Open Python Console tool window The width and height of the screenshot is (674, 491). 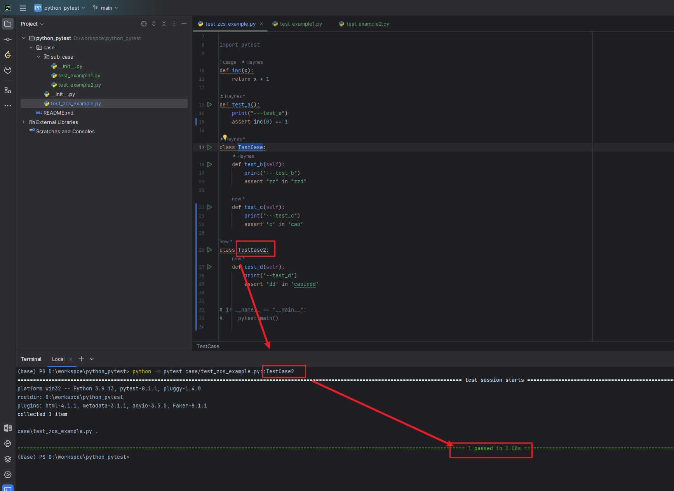coord(8,444)
